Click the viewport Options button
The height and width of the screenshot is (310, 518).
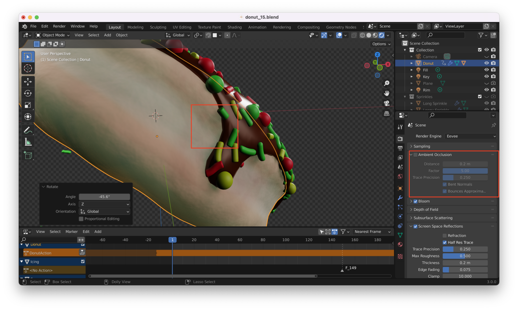381,44
